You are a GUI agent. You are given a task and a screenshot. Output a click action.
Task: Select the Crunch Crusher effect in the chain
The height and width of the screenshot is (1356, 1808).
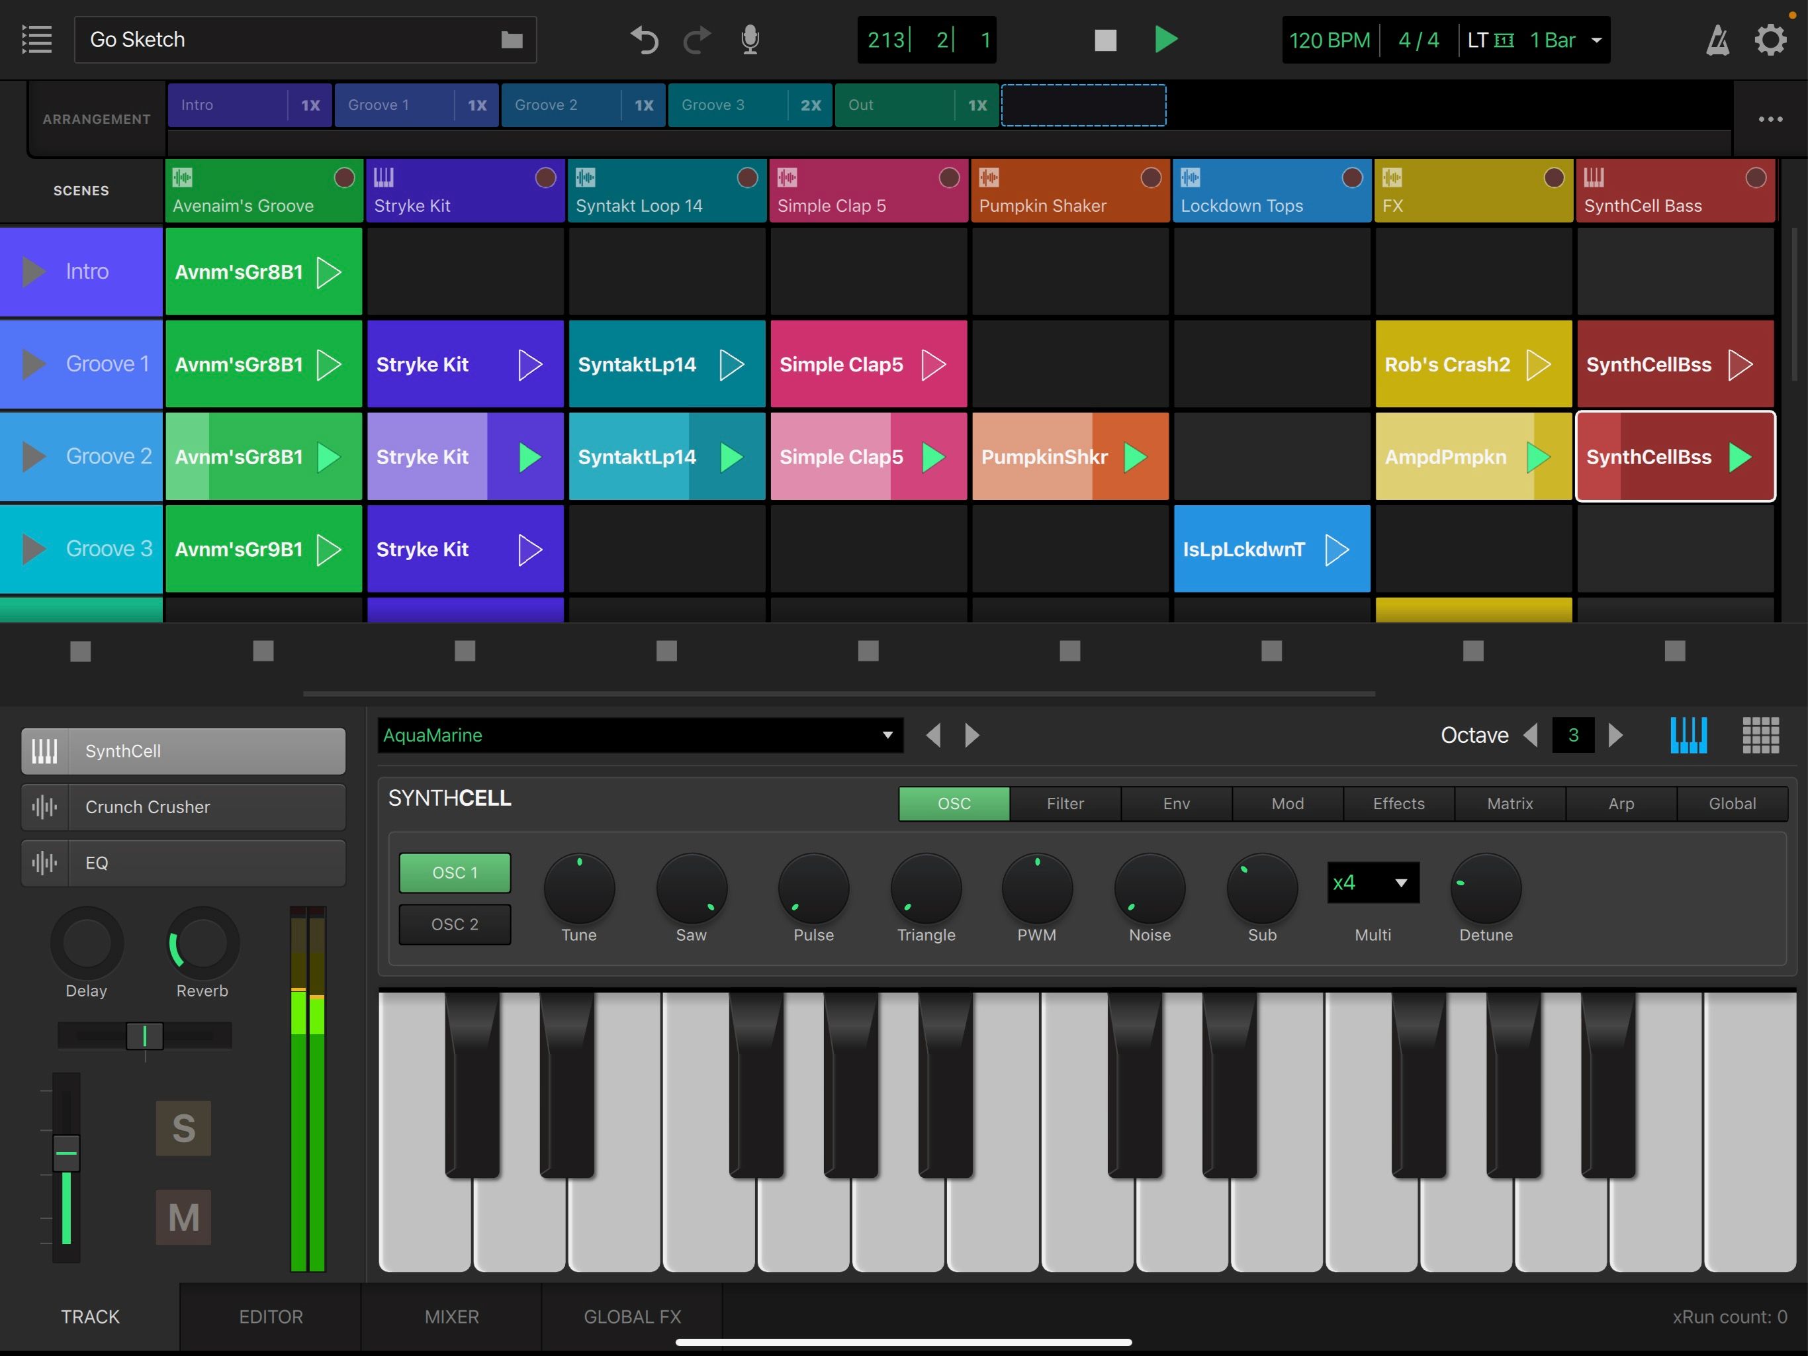(182, 806)
